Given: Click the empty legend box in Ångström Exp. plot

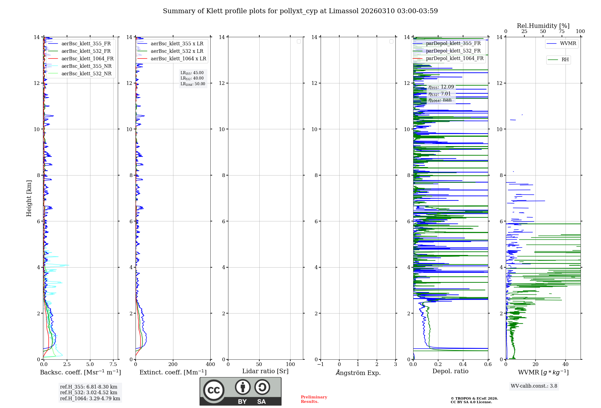Looking at the screenshot, I should point(391,41).
